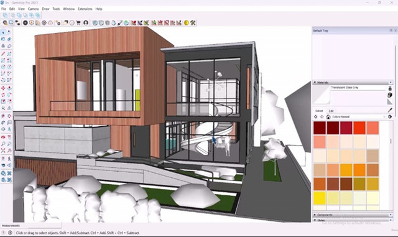Select the Line tool
The width and height of the screenshot is (398, 237).
tap(3, 53)
